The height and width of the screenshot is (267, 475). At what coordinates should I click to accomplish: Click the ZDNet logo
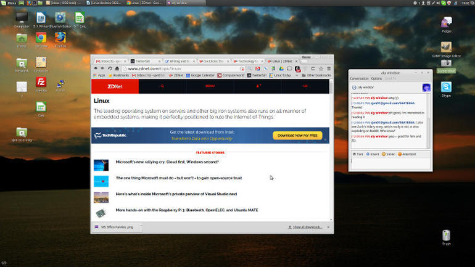coord(115,86)
